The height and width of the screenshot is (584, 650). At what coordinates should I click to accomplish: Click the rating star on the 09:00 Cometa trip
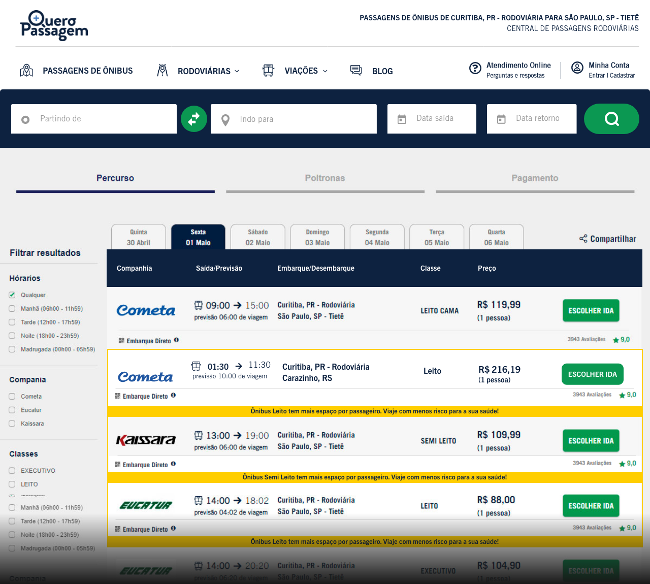(x=615, y=340)
